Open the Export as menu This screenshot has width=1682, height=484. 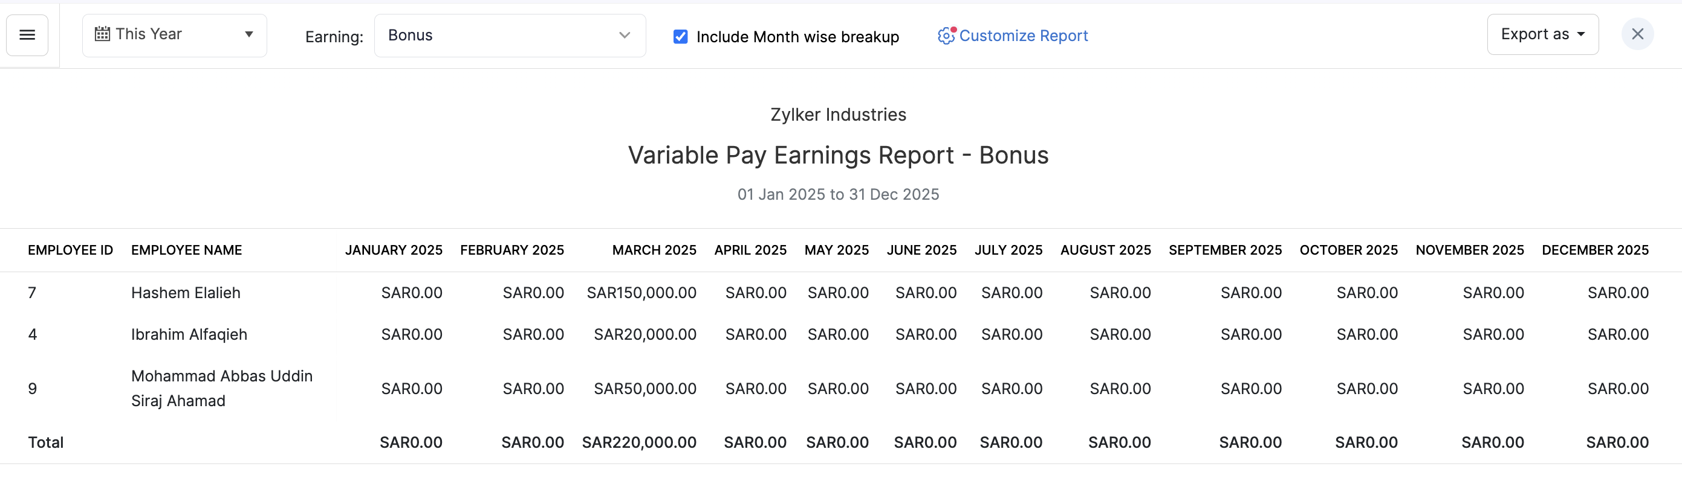(x=1542, y=34)
